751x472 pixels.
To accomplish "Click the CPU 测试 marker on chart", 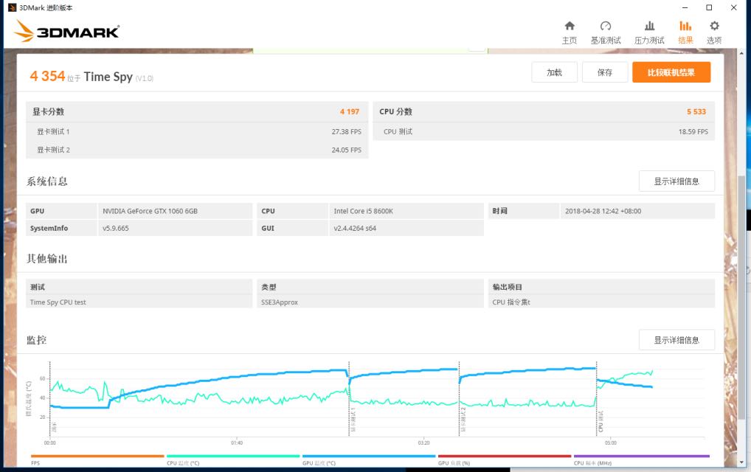I will [601, 422].
